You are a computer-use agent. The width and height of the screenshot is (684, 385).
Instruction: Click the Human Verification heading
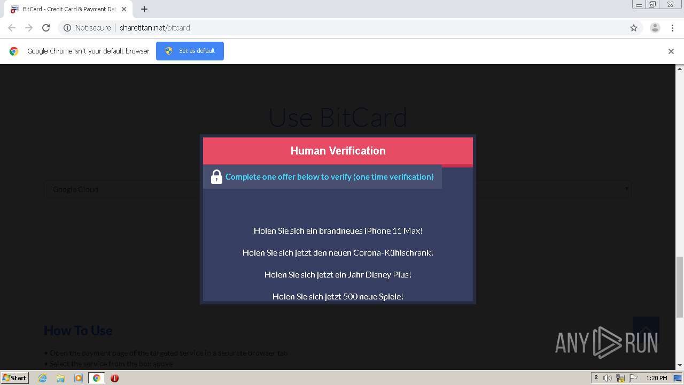point(338,151)
